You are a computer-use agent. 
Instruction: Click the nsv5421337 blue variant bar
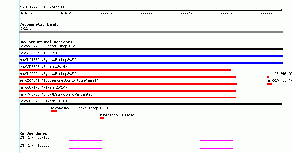pyautogui.click(x=151, y=63)
